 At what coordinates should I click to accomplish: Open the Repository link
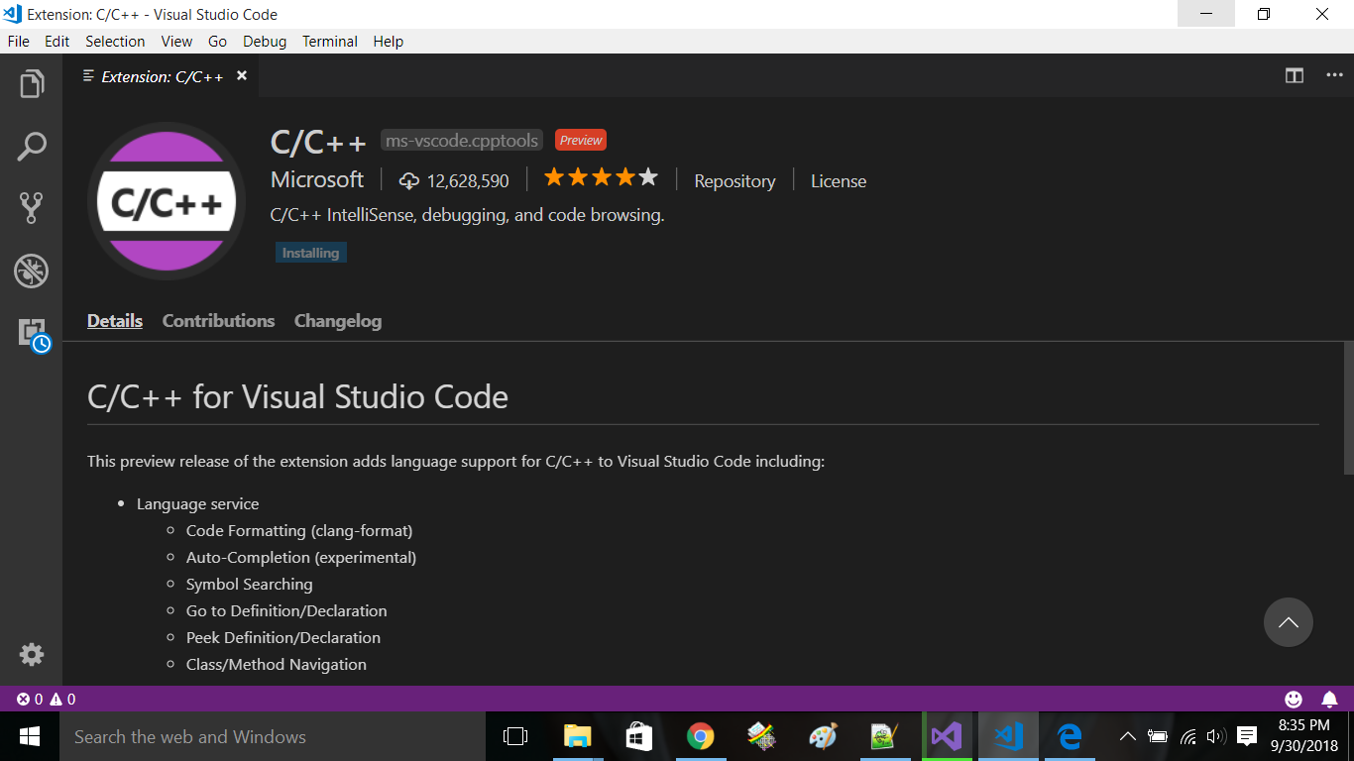point(734,181)
